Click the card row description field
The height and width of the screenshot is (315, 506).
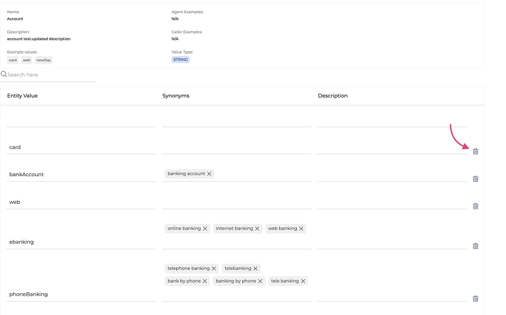391,147
